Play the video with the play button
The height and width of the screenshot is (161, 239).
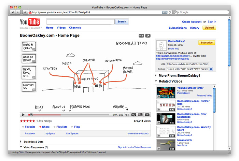pyautogui.click(x=23, y=115)
